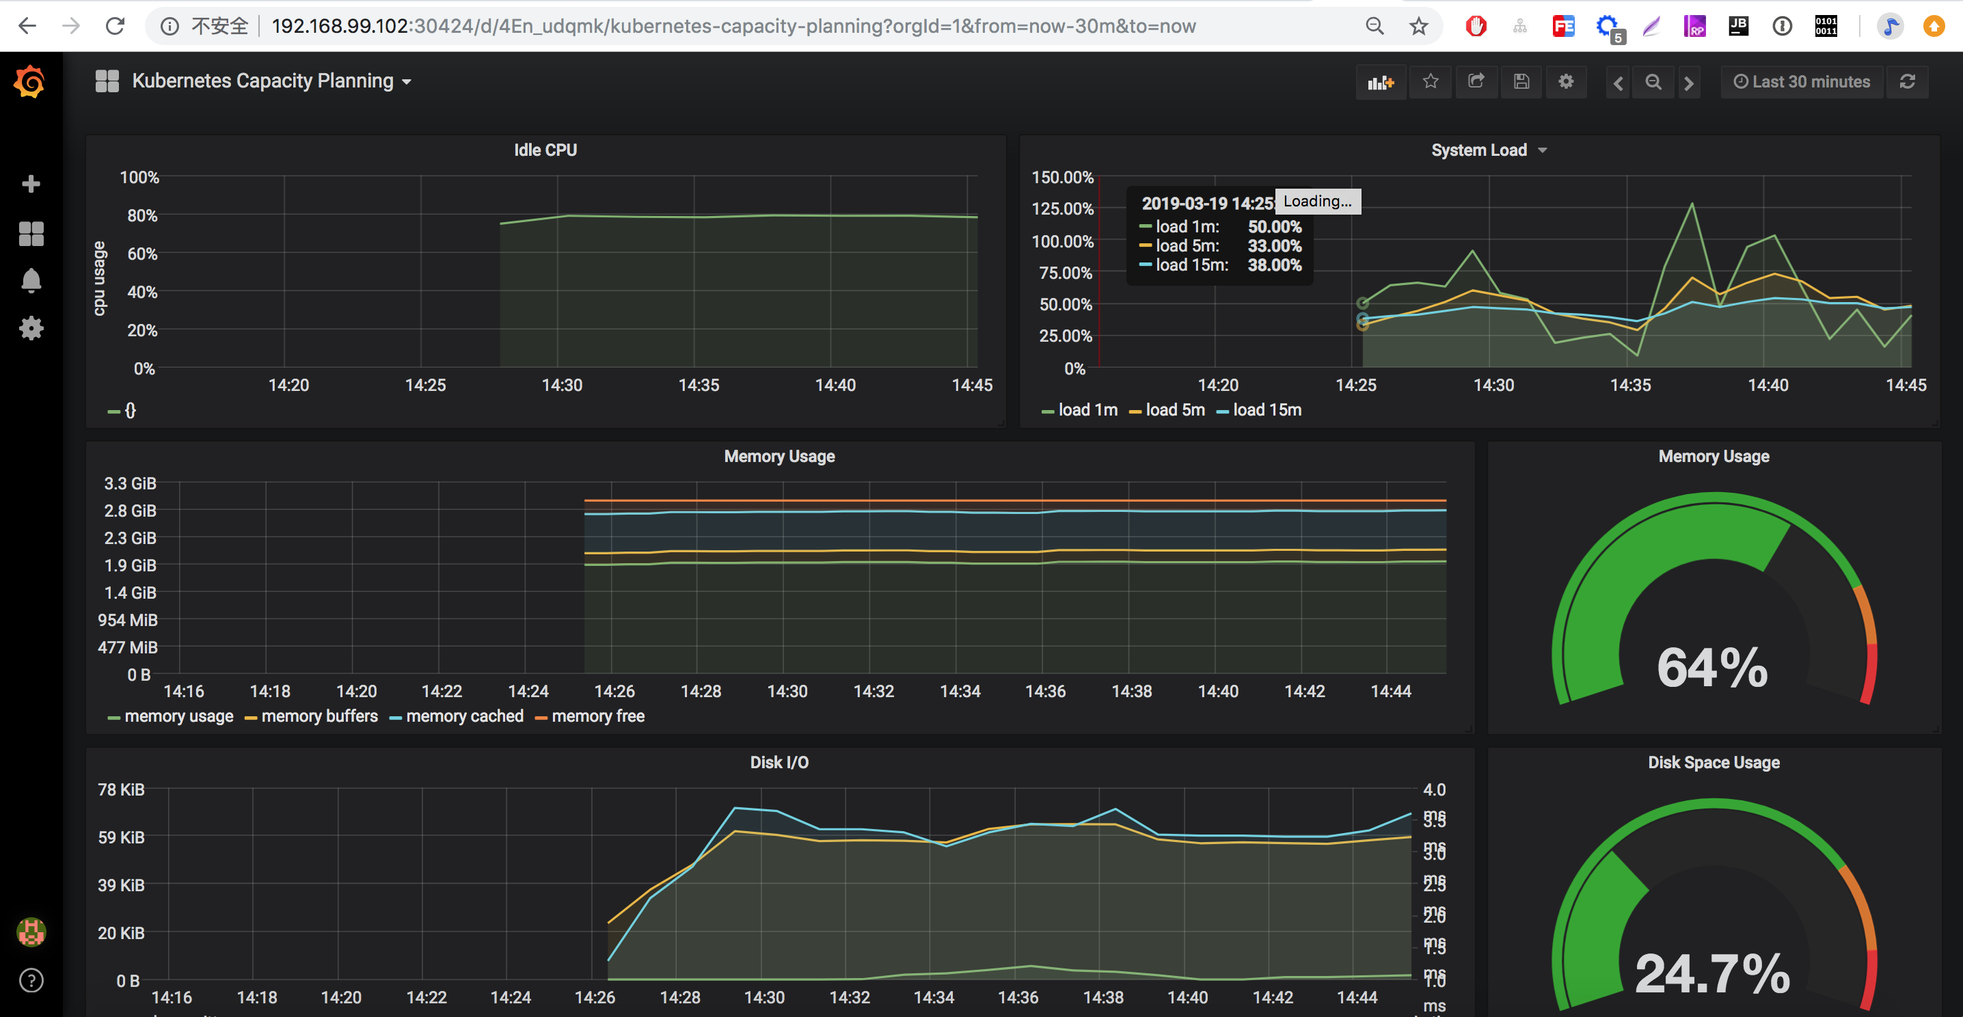Viewport: 1963px width, 1017px height.
Task: Shift time range backward
Action: pyautogui.click(x=1618, y=82)
